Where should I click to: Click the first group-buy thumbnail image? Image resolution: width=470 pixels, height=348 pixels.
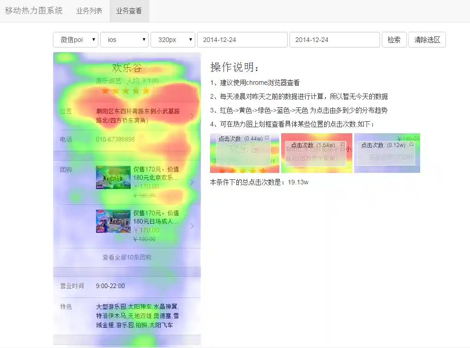(113, 177)
